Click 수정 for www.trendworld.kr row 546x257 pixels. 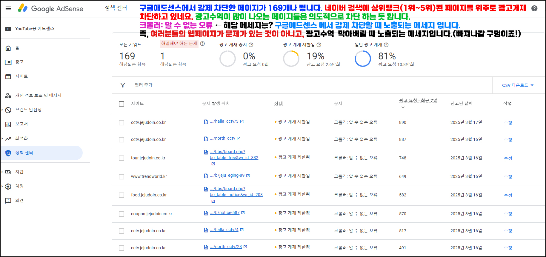(508, 177)
